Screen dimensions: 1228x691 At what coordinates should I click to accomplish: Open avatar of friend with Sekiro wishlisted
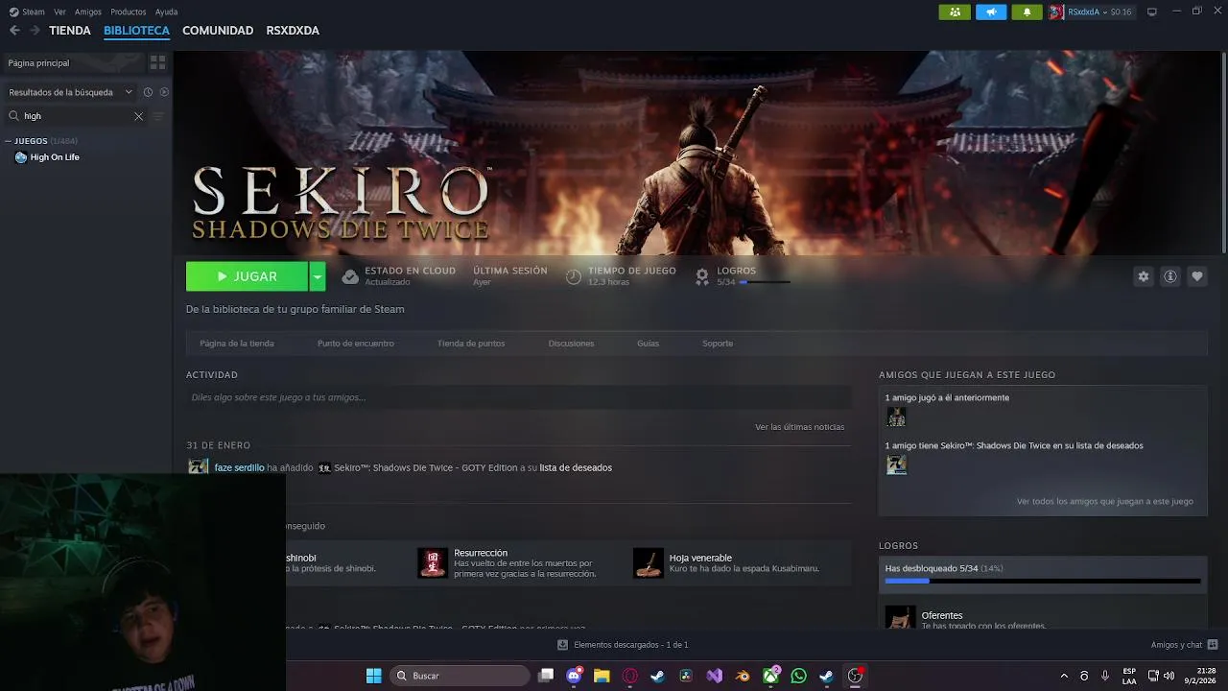tap(896, 465)
